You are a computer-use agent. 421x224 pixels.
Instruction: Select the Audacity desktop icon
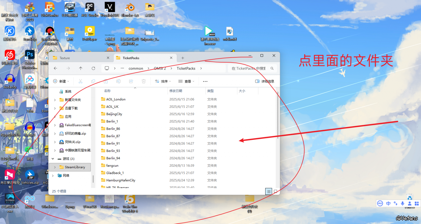pyautogui.click(x=10, y=81)
